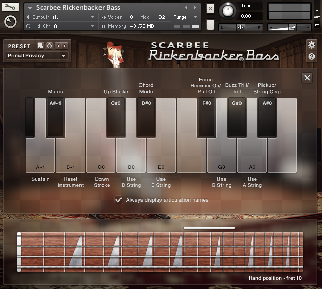Open instrument edit mode wrench icon

[x=10, y=7]
